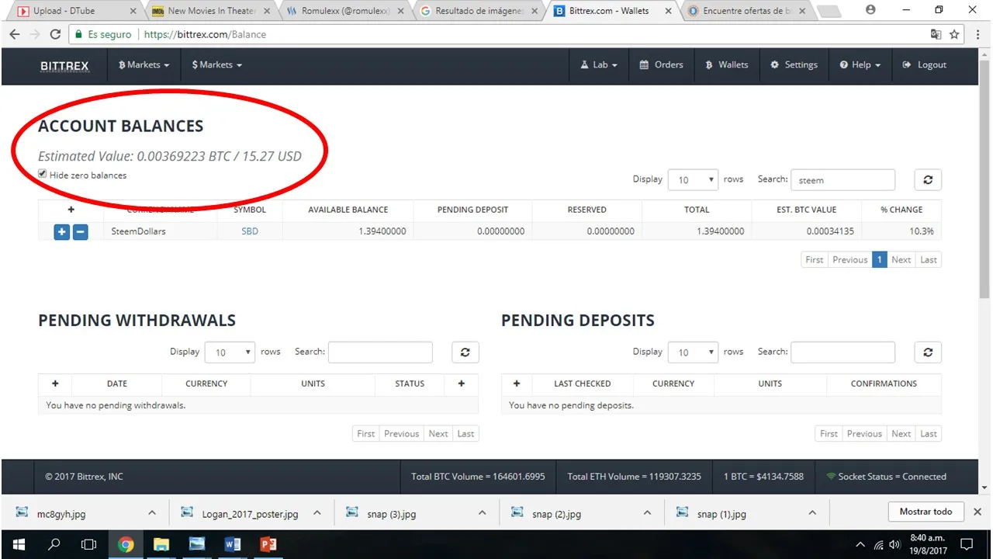Click the balances search field containing steem
The height and width of the screenshot is (559, 993).
pyautogui.click(x=842, y=179)
